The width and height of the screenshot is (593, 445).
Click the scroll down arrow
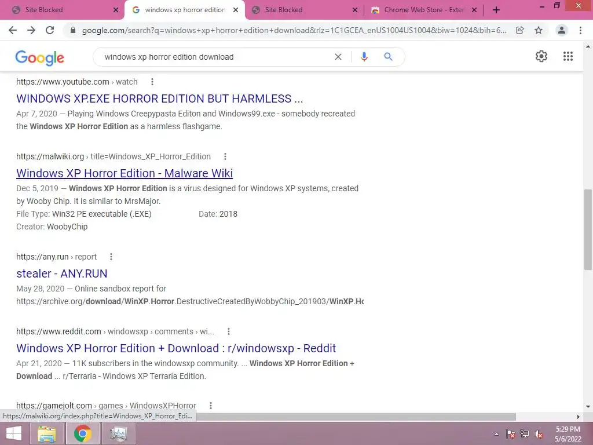point(588,407)
